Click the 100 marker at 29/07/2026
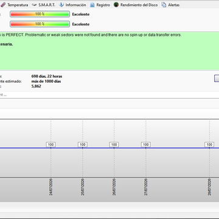This screenshot has width=219, height=219. point(209,145)
